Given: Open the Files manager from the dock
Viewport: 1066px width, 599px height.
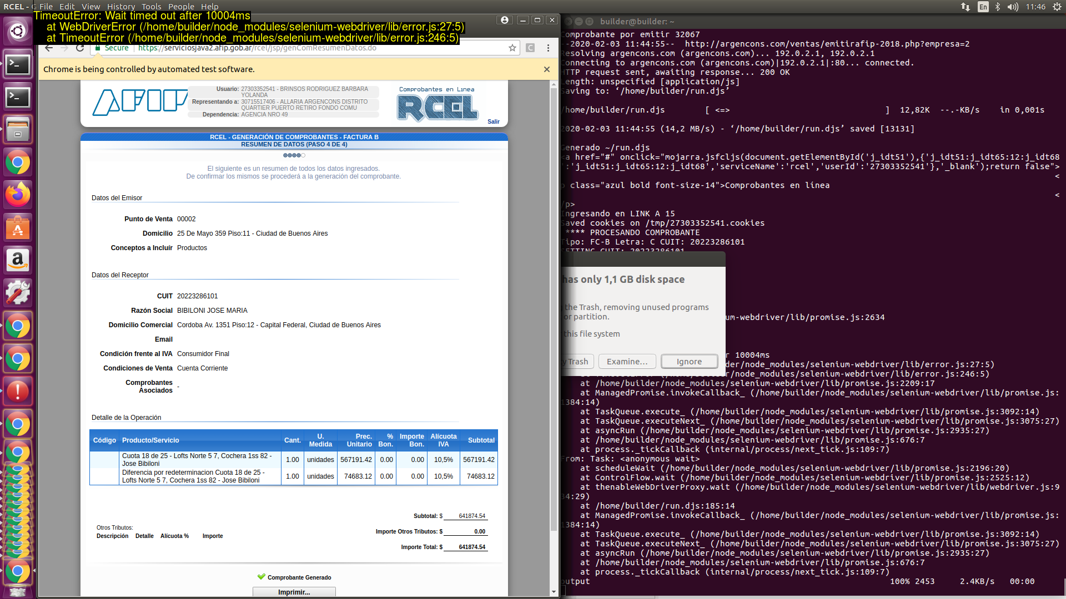Looking at the screenshot, I should [18, 129].
